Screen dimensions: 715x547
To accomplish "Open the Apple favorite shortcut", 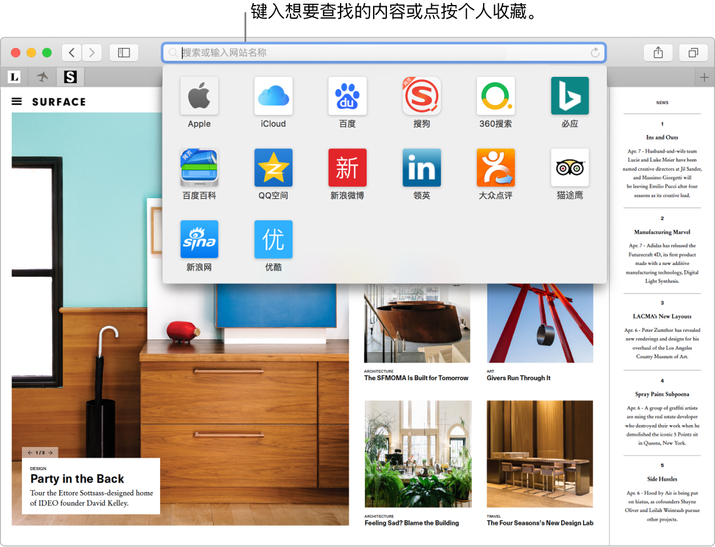I will [199, 96].
